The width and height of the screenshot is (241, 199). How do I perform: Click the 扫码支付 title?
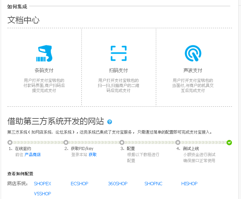[x=119, y=70]
